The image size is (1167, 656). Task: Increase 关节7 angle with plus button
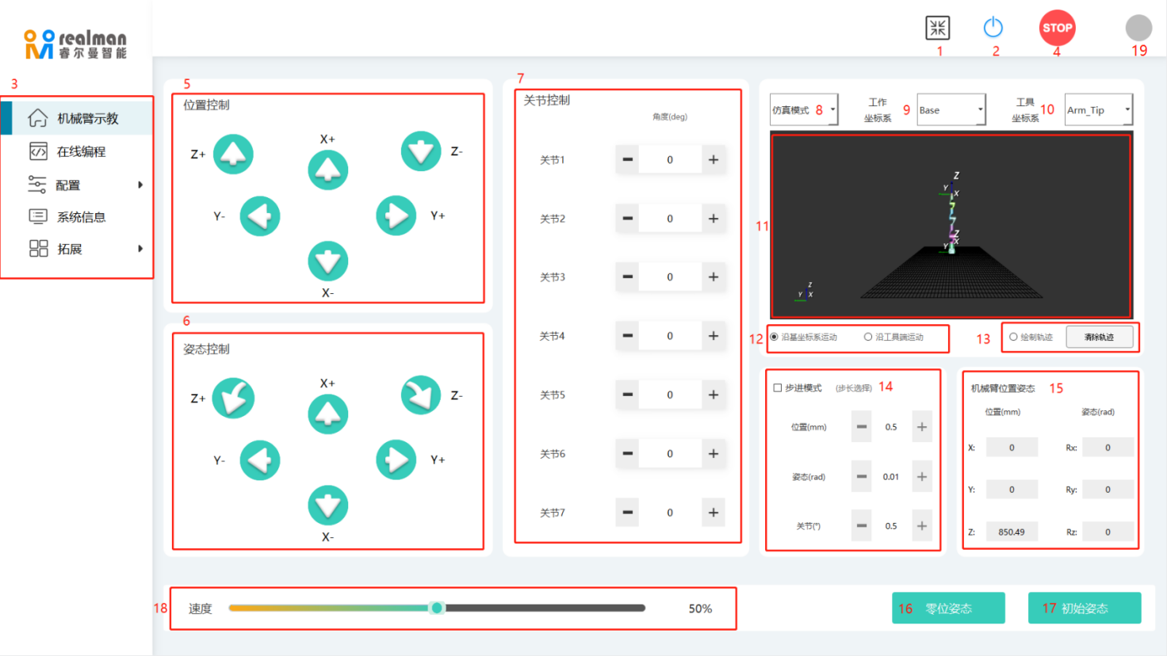pyautogui.click(x=714, y=513)
